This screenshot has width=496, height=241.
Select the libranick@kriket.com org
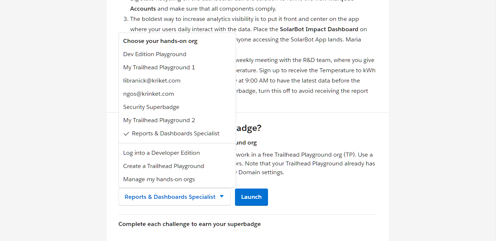point(152,81)
